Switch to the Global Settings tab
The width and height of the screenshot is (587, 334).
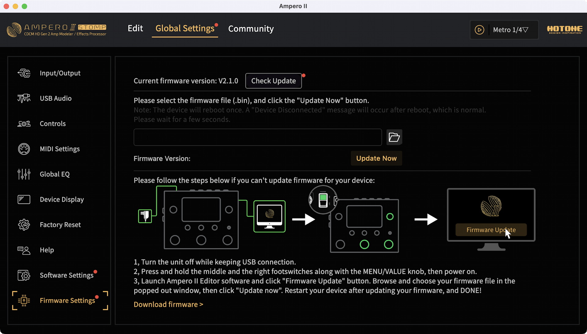(185, 28)
